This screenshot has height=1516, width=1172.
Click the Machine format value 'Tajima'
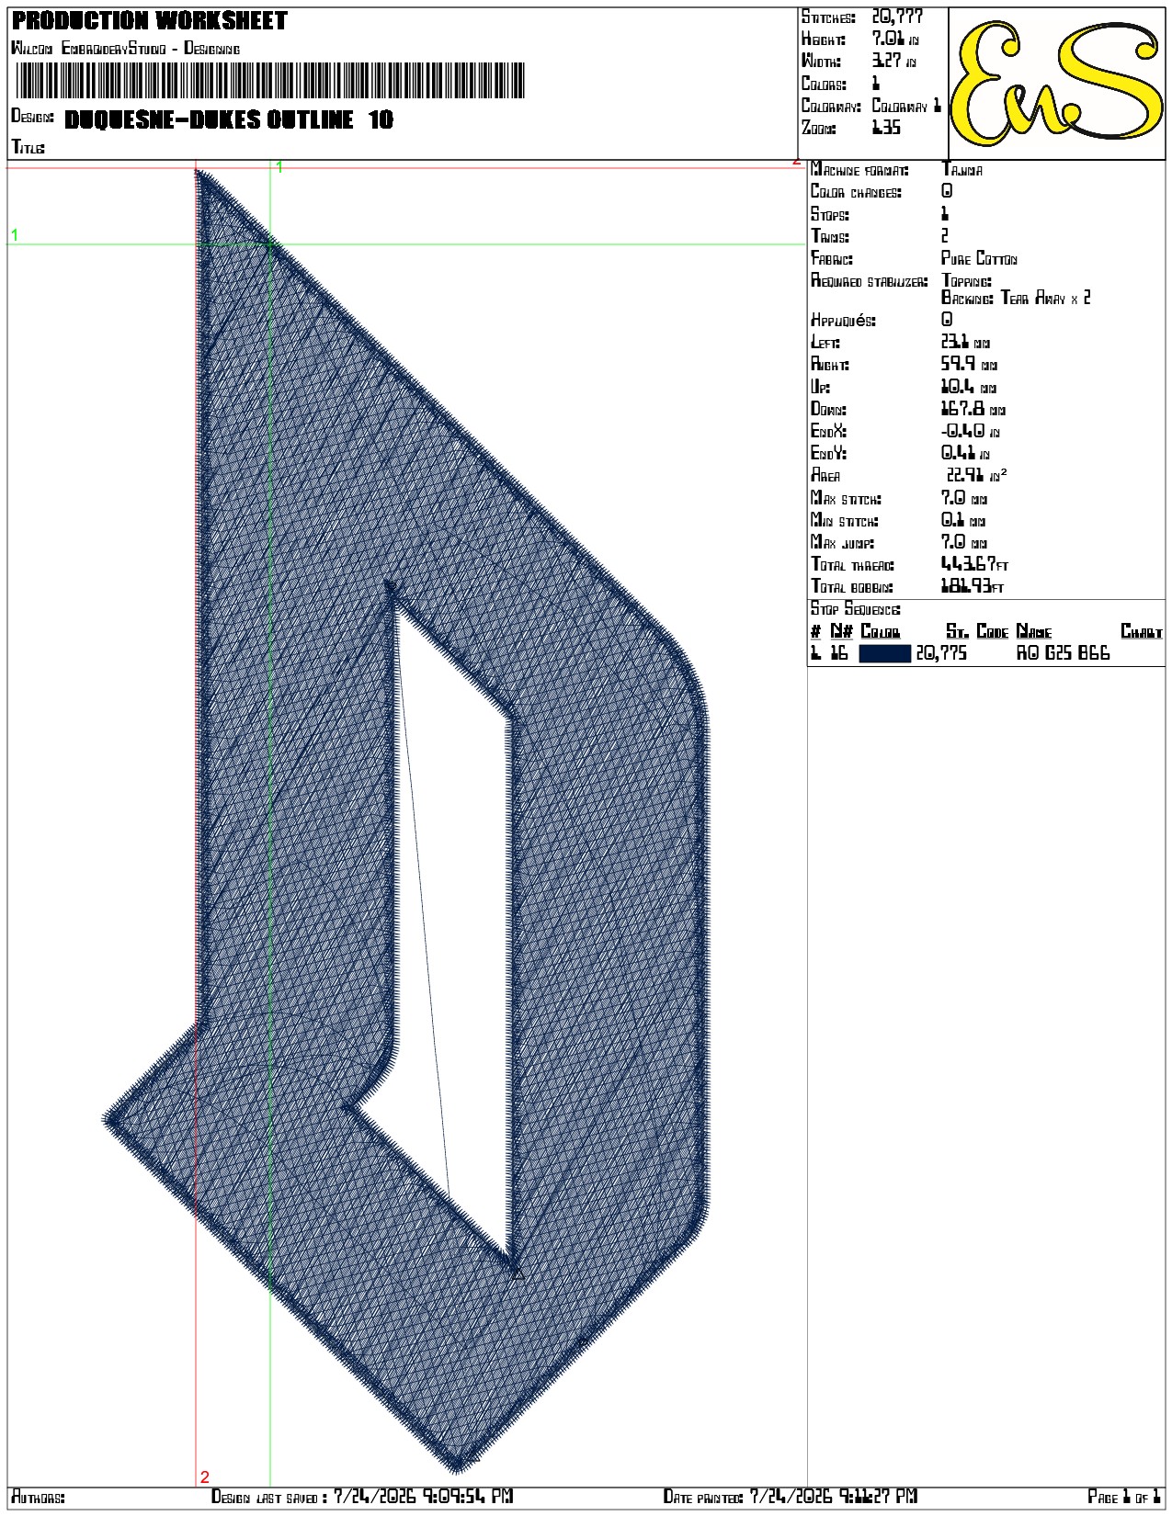[x=962, y=170]
